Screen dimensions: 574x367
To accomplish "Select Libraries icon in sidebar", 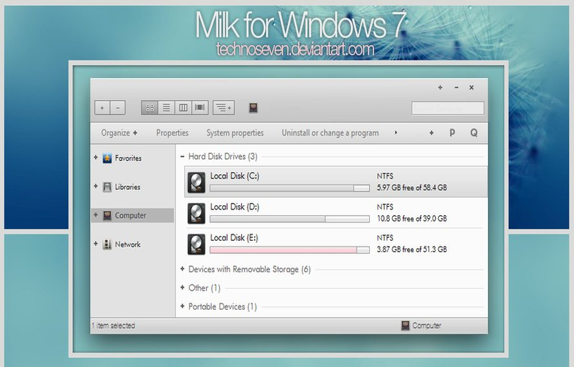I will coord(107,187).
